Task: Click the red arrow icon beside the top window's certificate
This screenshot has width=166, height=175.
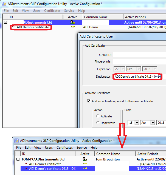Action: click(x=13, y=27)
